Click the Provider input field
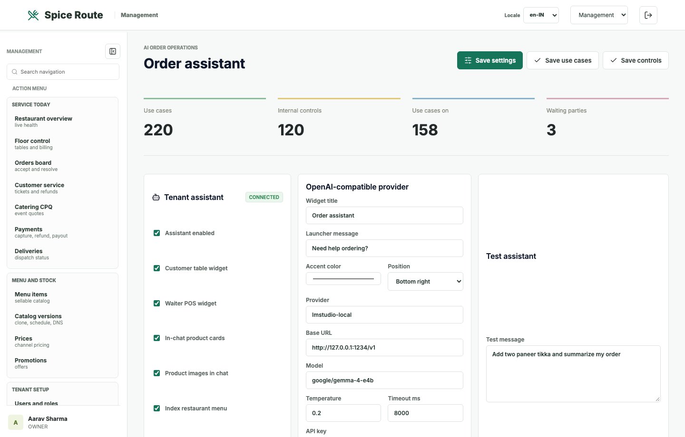685x437 pixels. pyautogui.click(x=384, y=314)
